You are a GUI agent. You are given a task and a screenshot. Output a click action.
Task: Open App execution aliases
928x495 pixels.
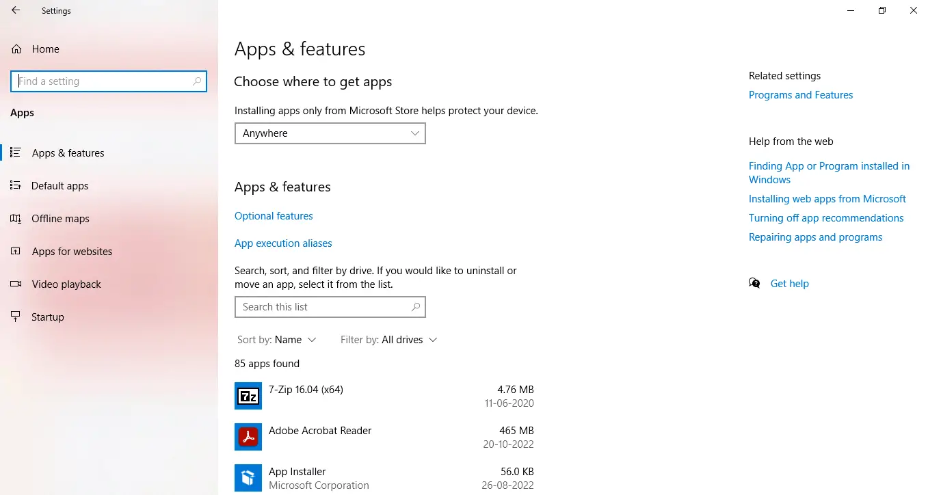click(x=283, y=243)
